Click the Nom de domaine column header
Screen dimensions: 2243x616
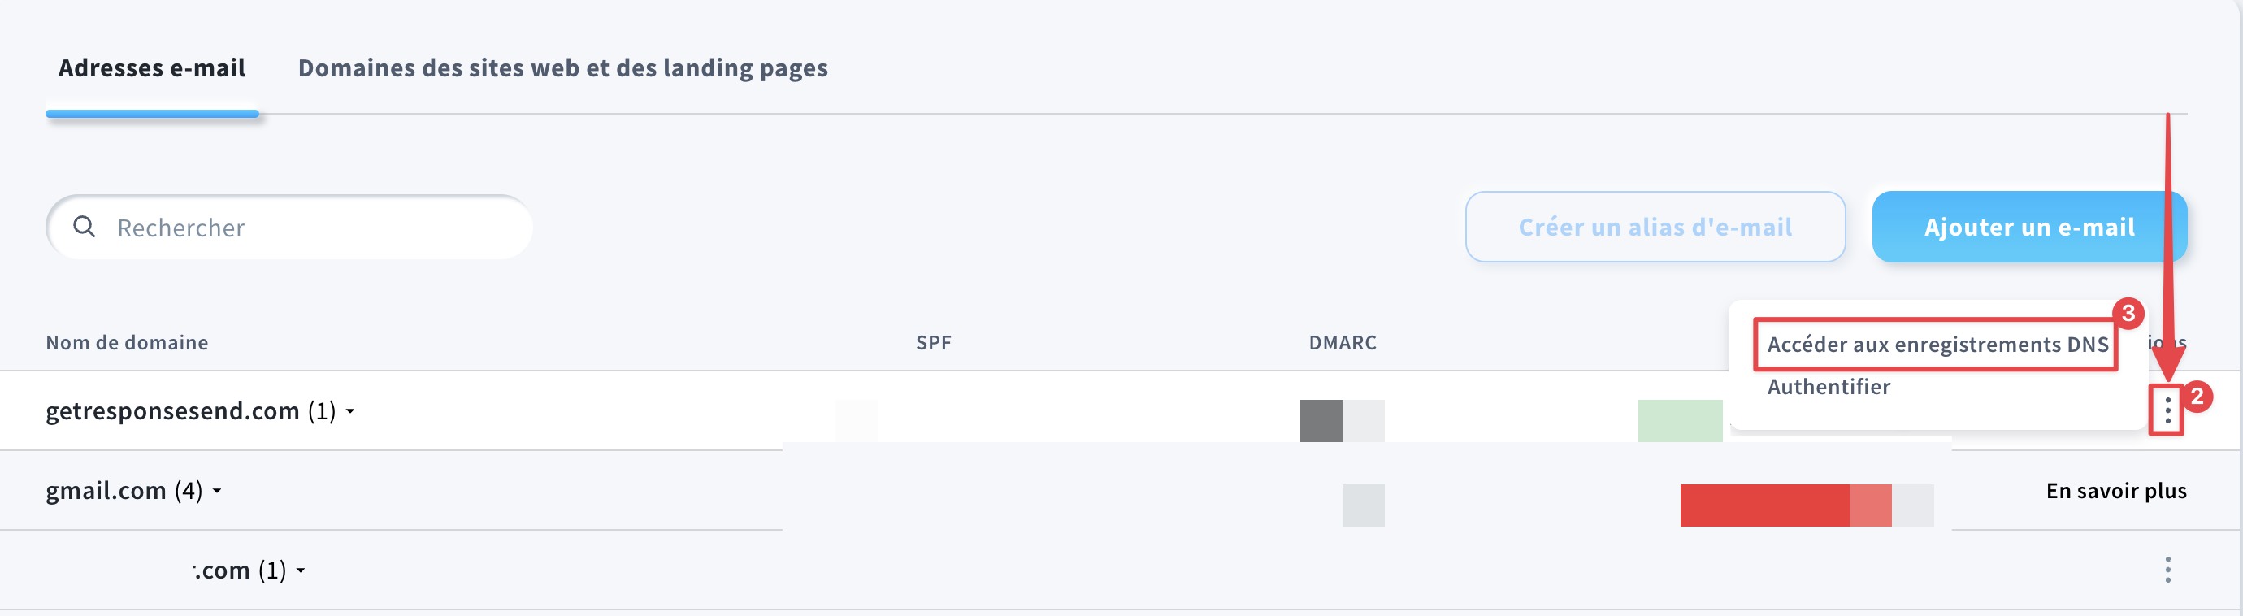click(x=127, y=342)
